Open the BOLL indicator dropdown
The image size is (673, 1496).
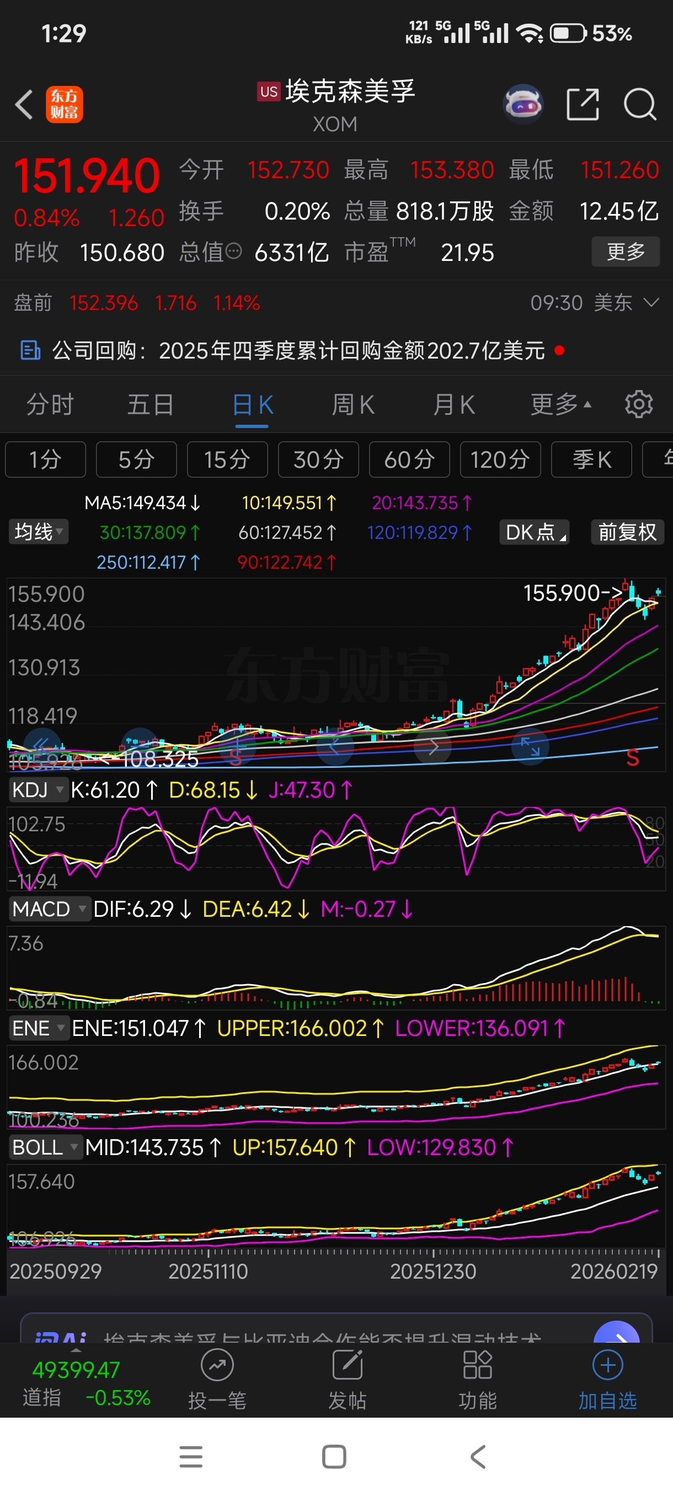pos(45,1147)
